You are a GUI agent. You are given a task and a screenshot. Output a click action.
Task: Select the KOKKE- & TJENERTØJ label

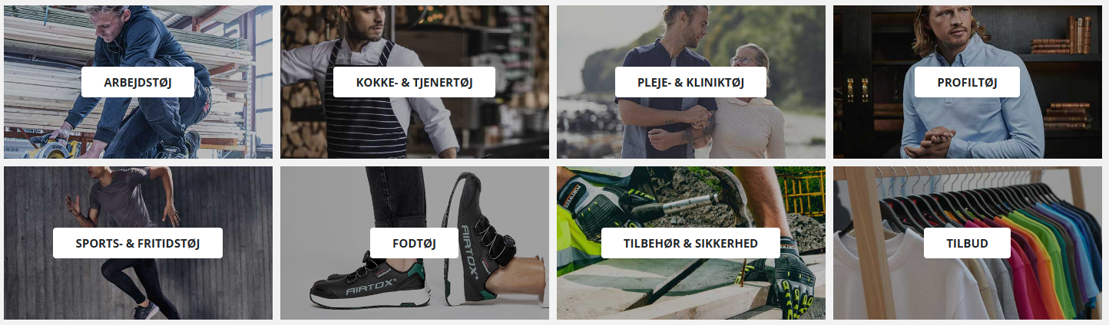pos(415,82)
